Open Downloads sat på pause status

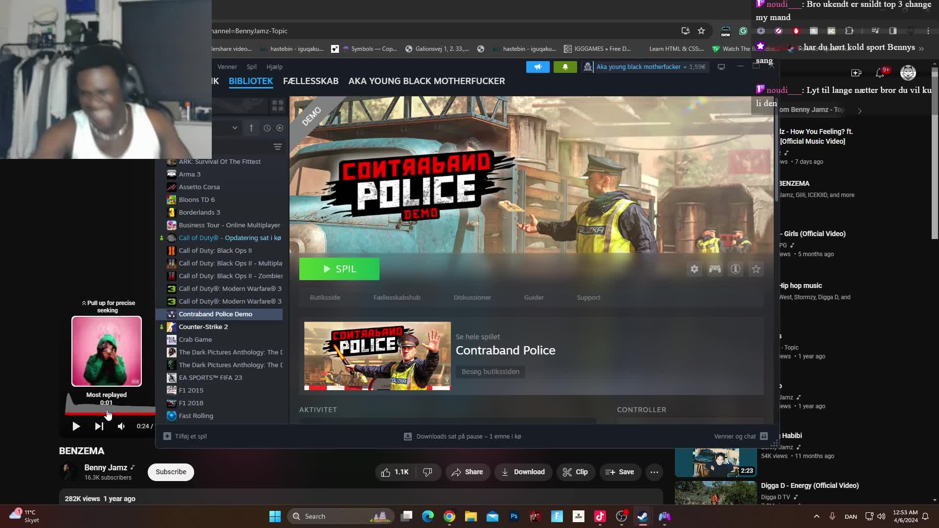463,436
